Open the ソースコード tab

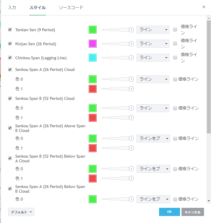click(x=71, y=8)
